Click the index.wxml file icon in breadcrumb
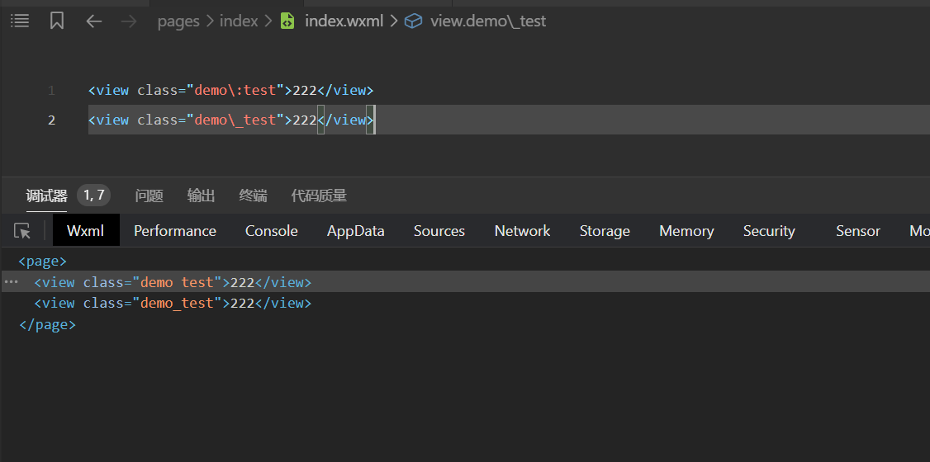Viewport: 930px width, 462px height. pos(287,21)
